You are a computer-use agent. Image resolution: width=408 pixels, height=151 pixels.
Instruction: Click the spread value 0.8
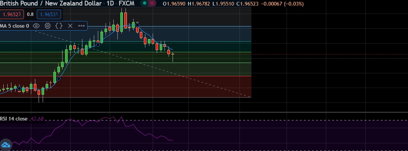pyautogui.click(x=30, y=14)
